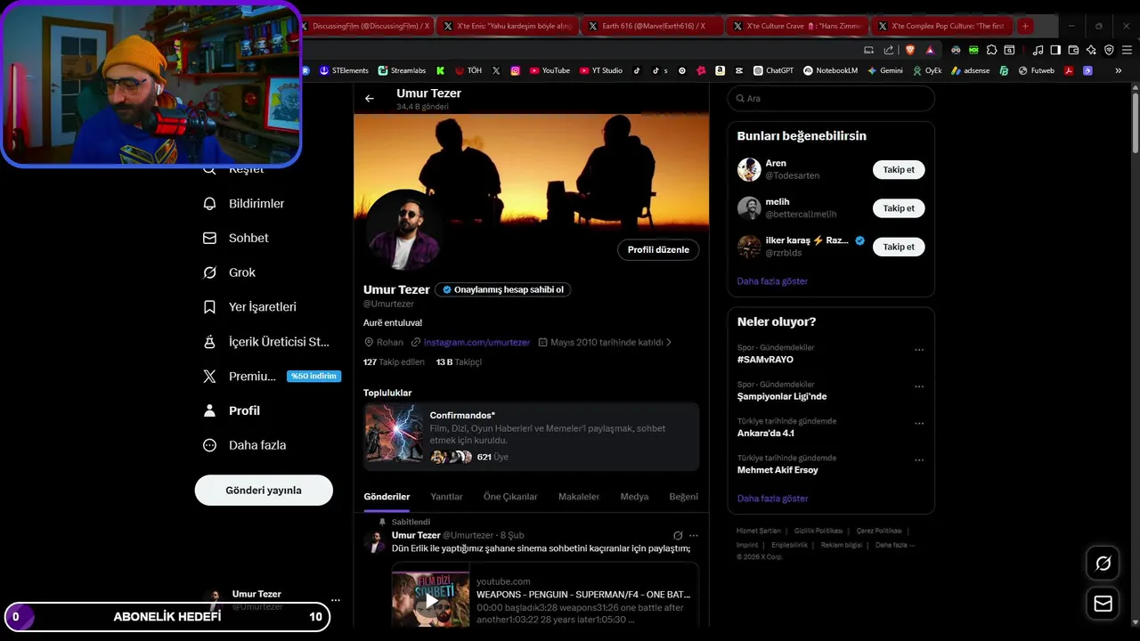Play the WEAPONS - PENGUIN YouTube thumbnail
Image resolution: width=1140 pixels, height=641 pixels.
(x=431, y=600)
